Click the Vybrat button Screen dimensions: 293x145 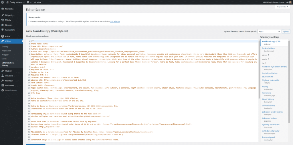pos(286,31)
